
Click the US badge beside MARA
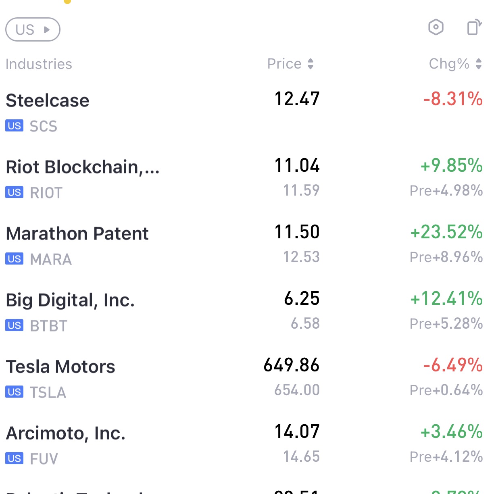click(14, 259)
